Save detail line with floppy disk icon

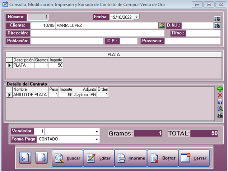tap(220, 101)
